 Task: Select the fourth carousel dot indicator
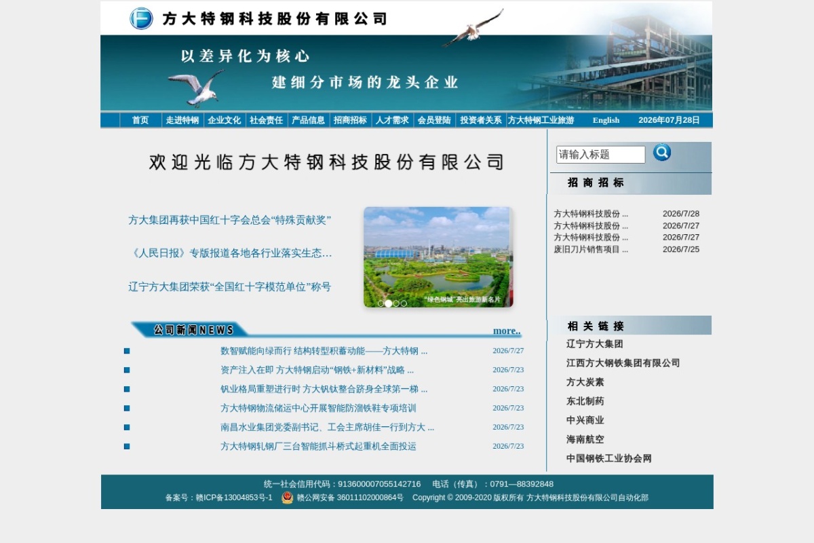(x=404, y=303)
